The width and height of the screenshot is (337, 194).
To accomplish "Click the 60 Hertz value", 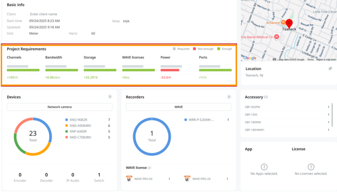I will [93, 34].
